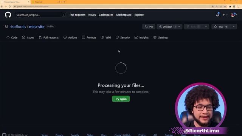The width and height of the screenshot is (242, 136).
Task: Switch to the Projects tab
Action: 89,37
